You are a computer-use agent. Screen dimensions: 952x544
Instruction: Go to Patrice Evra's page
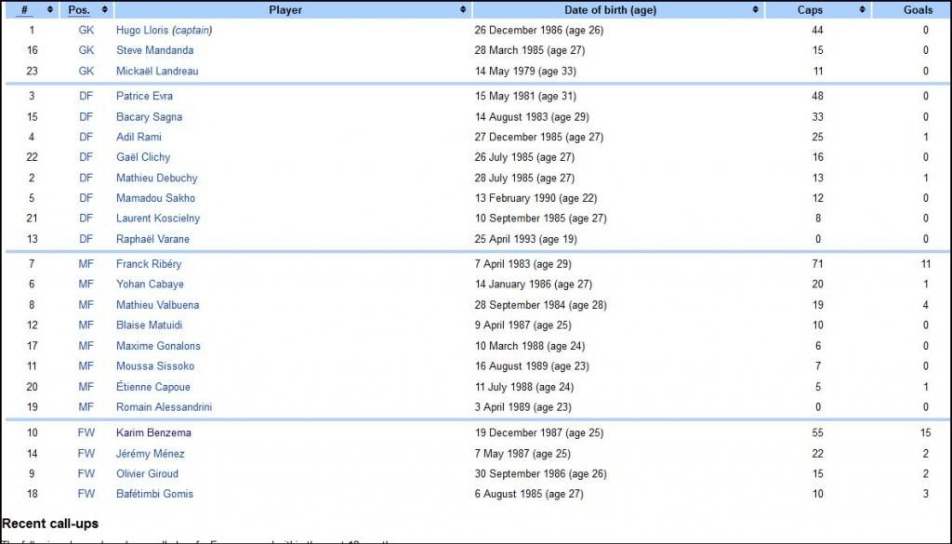point(144,96)
